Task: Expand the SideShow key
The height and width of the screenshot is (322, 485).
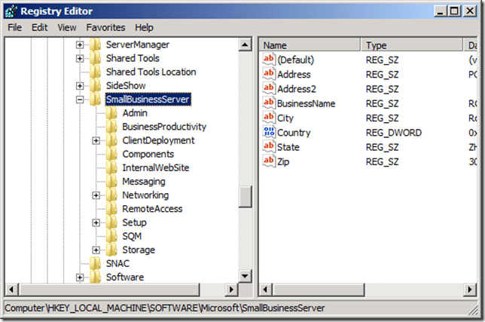Action: (x=80, y=86)
